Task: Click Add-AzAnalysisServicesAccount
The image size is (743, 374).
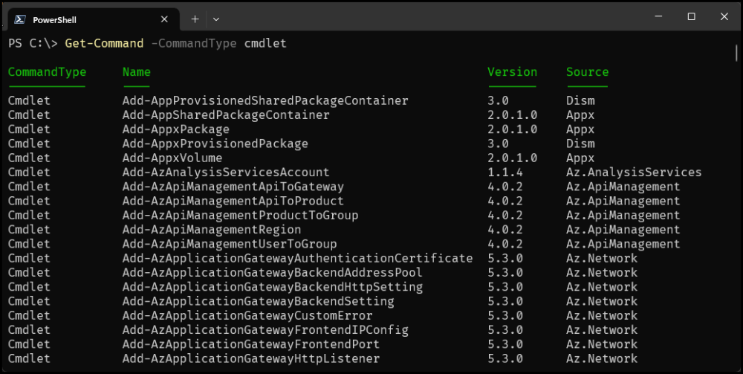Action: [x=226, y=172]
